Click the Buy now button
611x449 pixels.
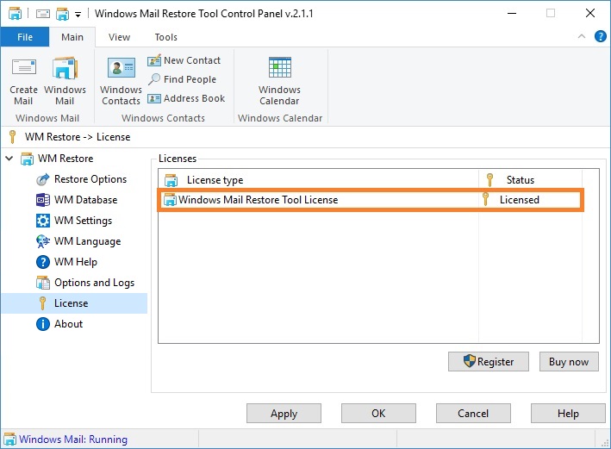point(569,362)
